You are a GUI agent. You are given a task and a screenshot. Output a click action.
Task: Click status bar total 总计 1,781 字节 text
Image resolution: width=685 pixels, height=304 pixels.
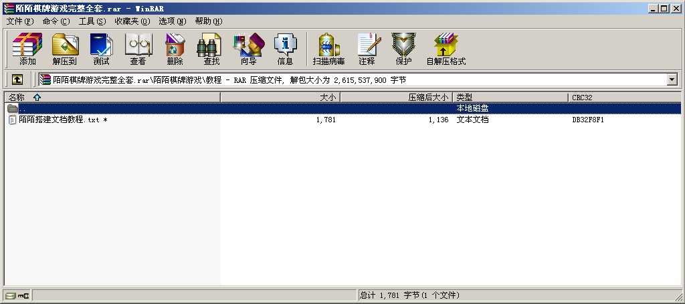tap(410, 296)
